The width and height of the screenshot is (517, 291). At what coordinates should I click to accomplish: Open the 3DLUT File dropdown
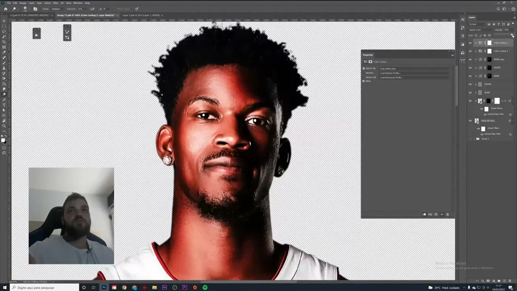tap(414, 69)
